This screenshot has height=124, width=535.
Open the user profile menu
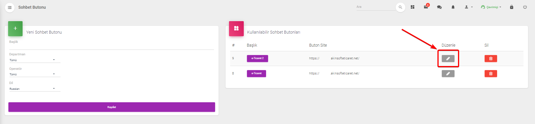[x=468, y=7]
